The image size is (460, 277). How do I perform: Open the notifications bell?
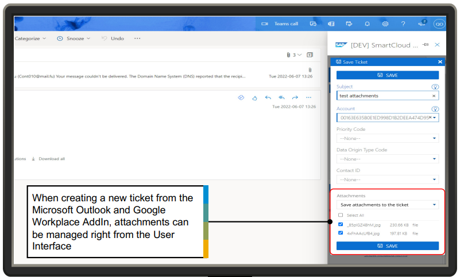[x=367, y=24]
